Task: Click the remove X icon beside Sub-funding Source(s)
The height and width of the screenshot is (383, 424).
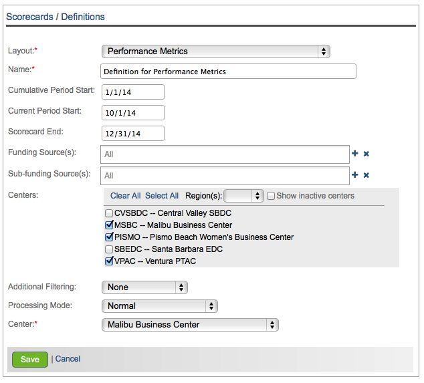Action: click(366, 175)
